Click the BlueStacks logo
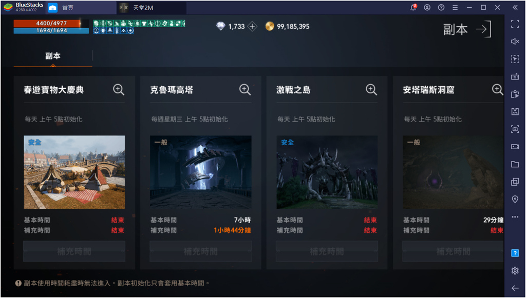 (x=8, y=7)
